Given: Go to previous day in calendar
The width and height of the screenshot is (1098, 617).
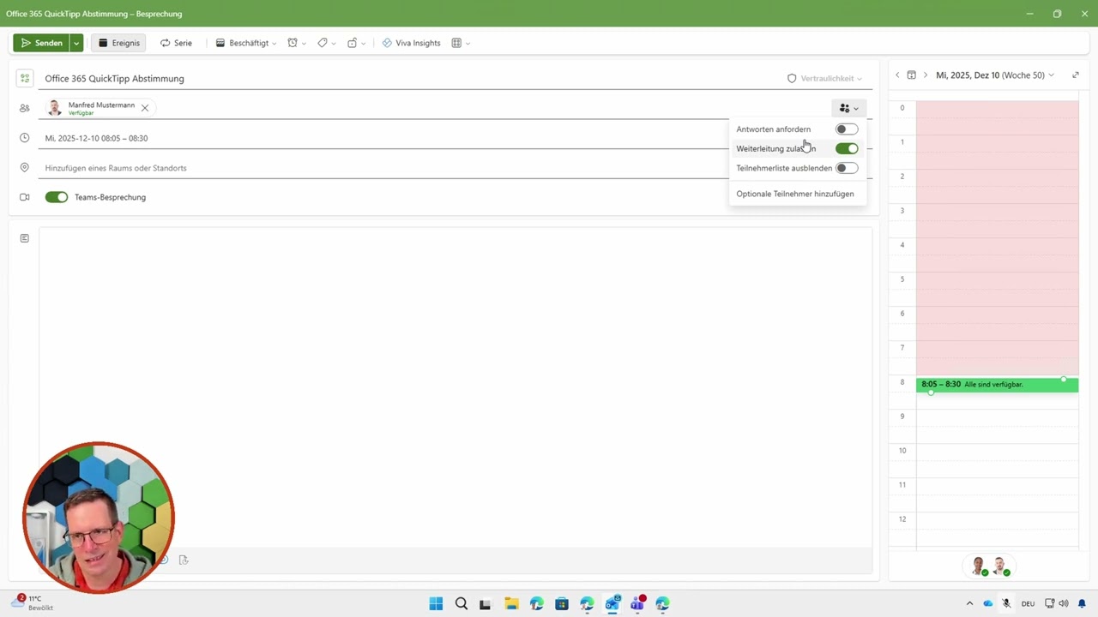Looking at the screenshot, I should click(897, 75).
